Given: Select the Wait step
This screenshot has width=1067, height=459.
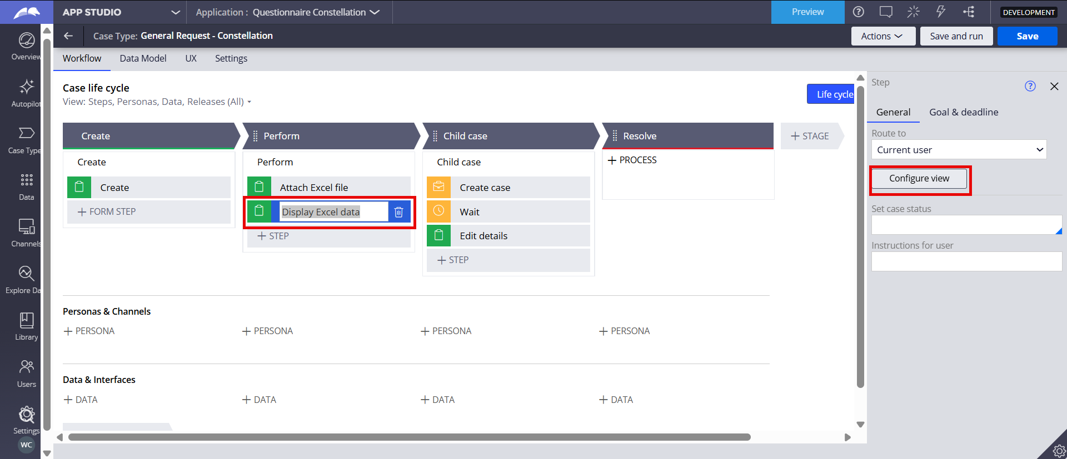Looking at the screenshot, I should click(508, 211).
